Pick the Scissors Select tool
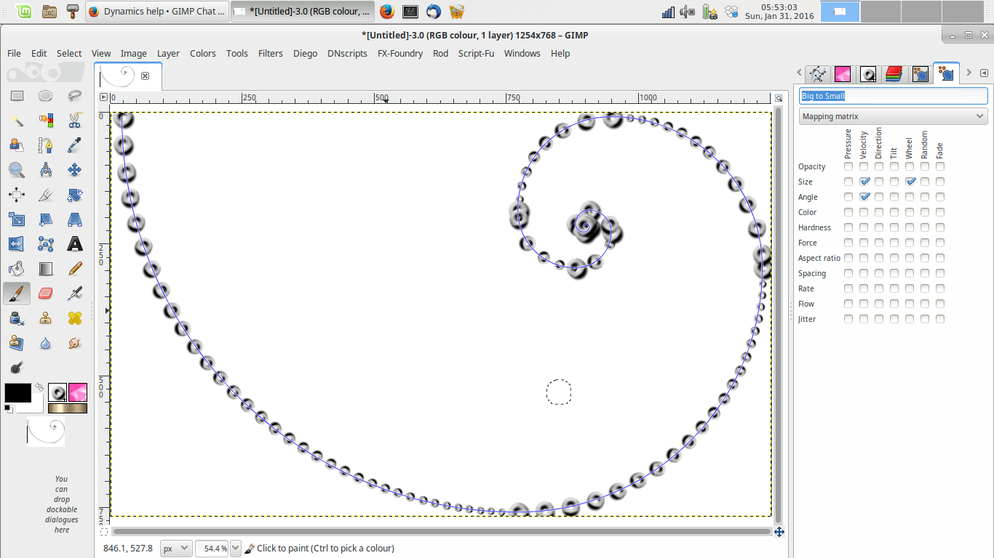 coord(74,121)
